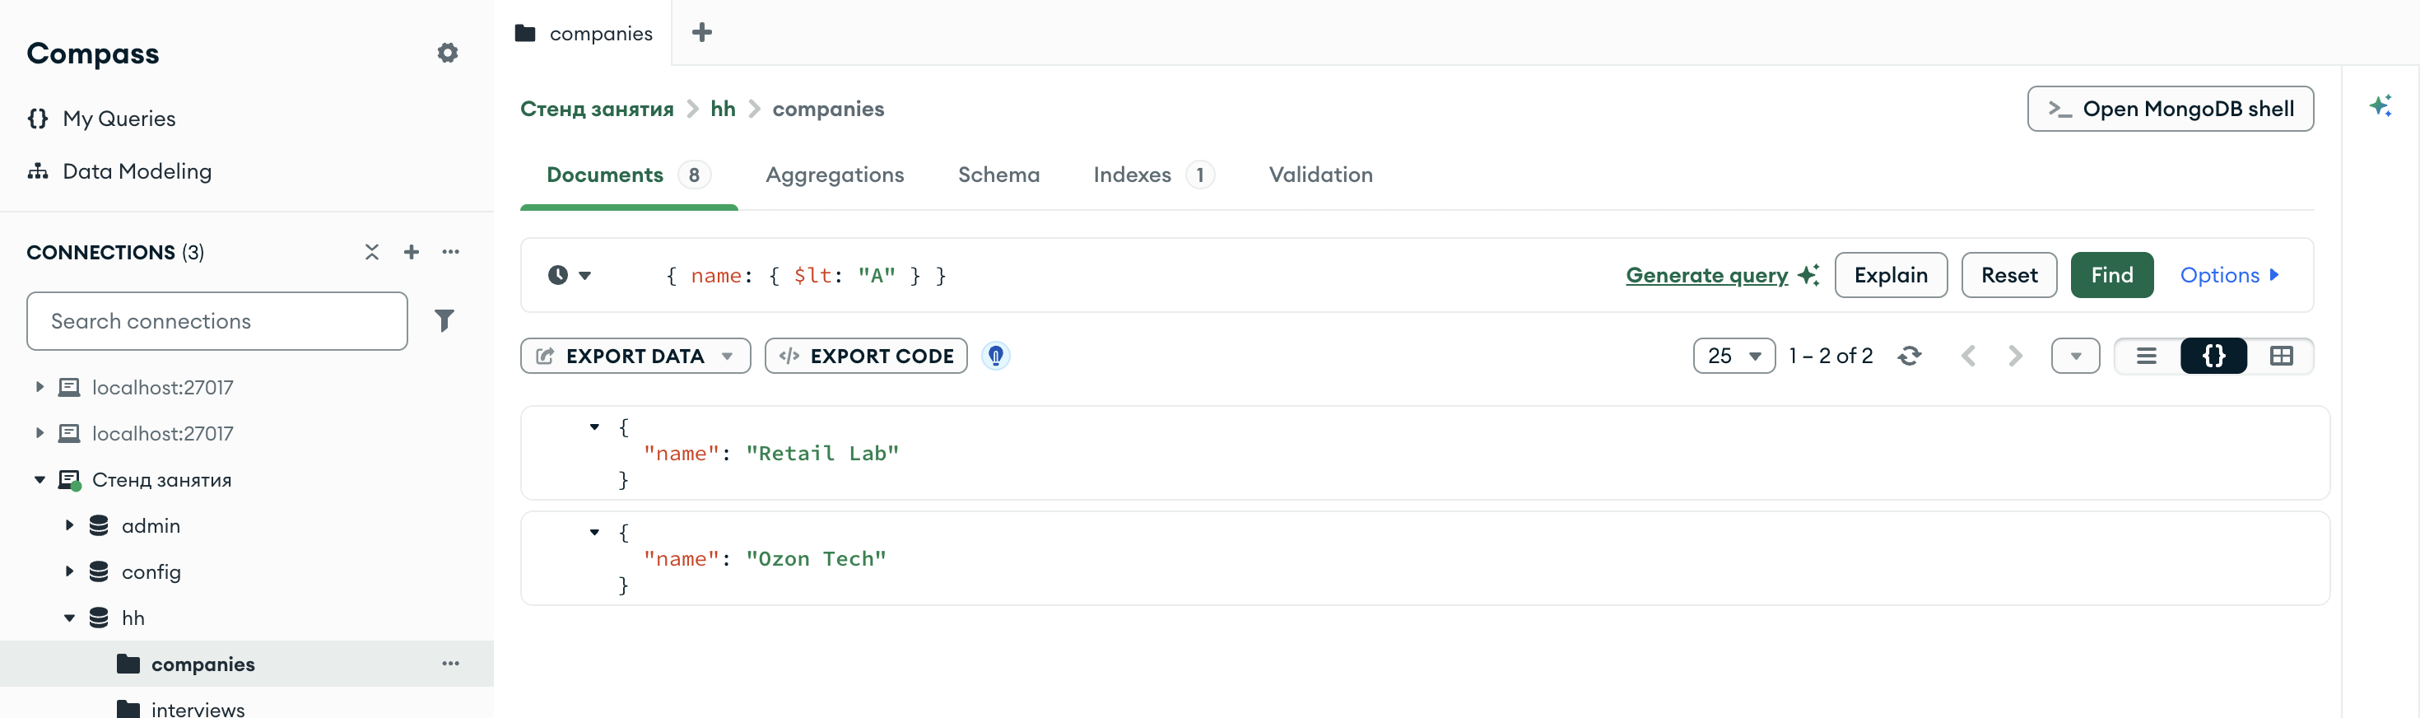The width and height of the screenshot is (2420, 718).
Task: Expand the config database
Action: click(x=69, y=571)
